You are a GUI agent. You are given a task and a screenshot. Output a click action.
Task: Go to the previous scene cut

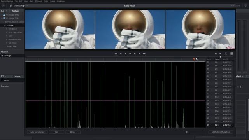[x=216, y=54]
